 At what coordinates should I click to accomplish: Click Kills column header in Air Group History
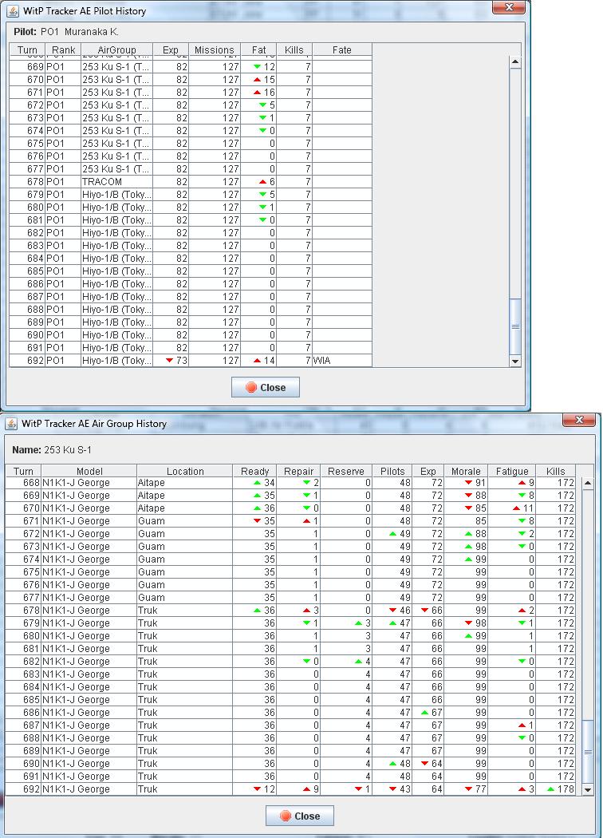555,471
